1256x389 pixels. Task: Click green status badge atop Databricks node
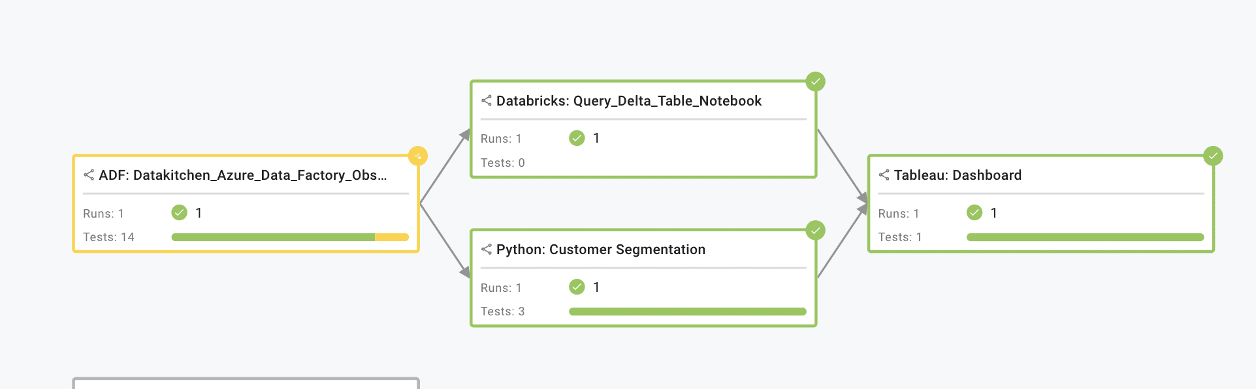click(815, 81)
